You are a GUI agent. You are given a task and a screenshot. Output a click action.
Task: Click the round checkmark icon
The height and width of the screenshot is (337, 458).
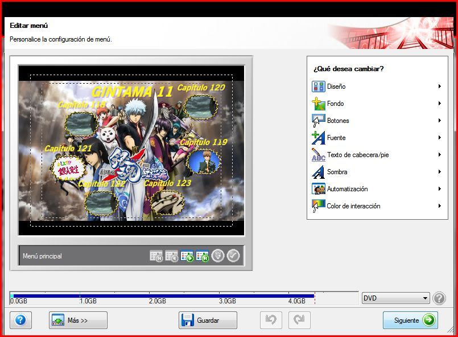pyautogui.click(x=233, y=256)
